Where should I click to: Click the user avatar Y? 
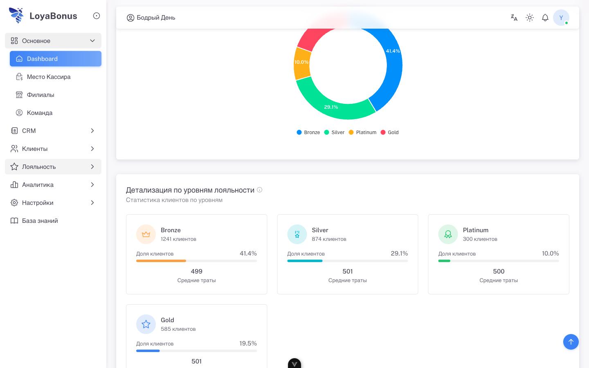(x=561, y=18)
